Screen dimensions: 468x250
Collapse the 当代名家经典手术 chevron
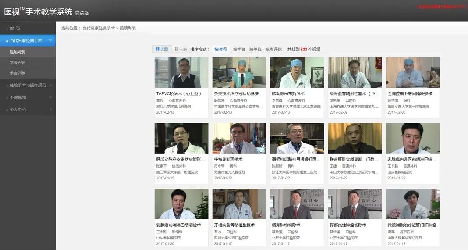(x=50, y=40)
